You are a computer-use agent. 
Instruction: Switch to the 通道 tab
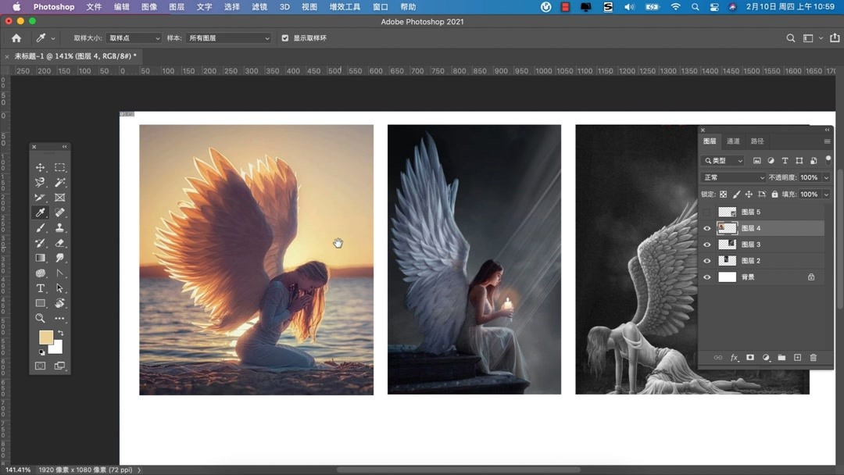pos(733,141)
